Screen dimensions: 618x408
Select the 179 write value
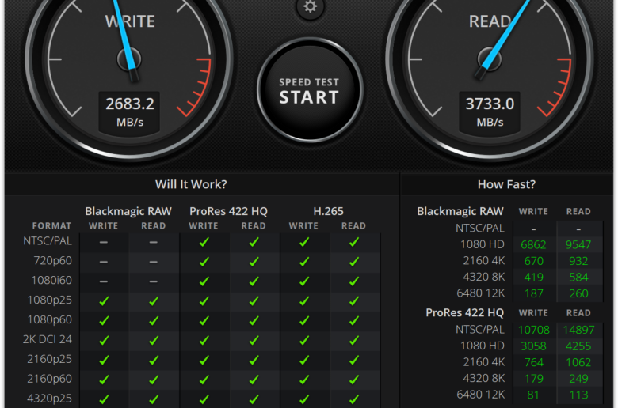coord(534,378)
